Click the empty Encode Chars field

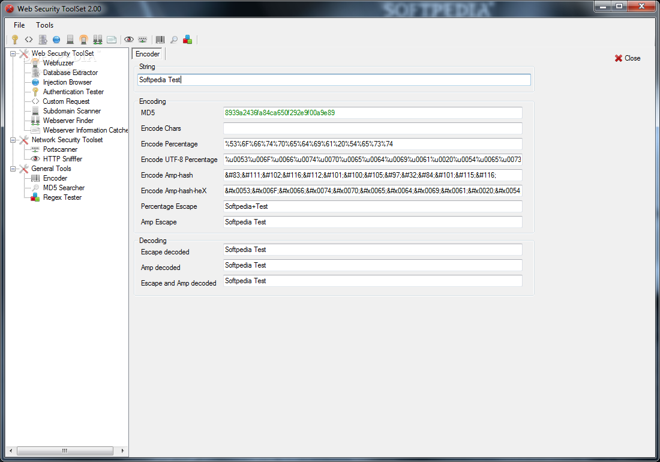point(373,128)
